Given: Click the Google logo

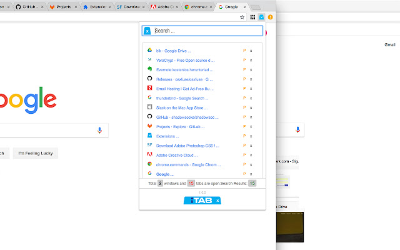Looking at the screenshot, I should pyautogui.click(x=27, y=100).
